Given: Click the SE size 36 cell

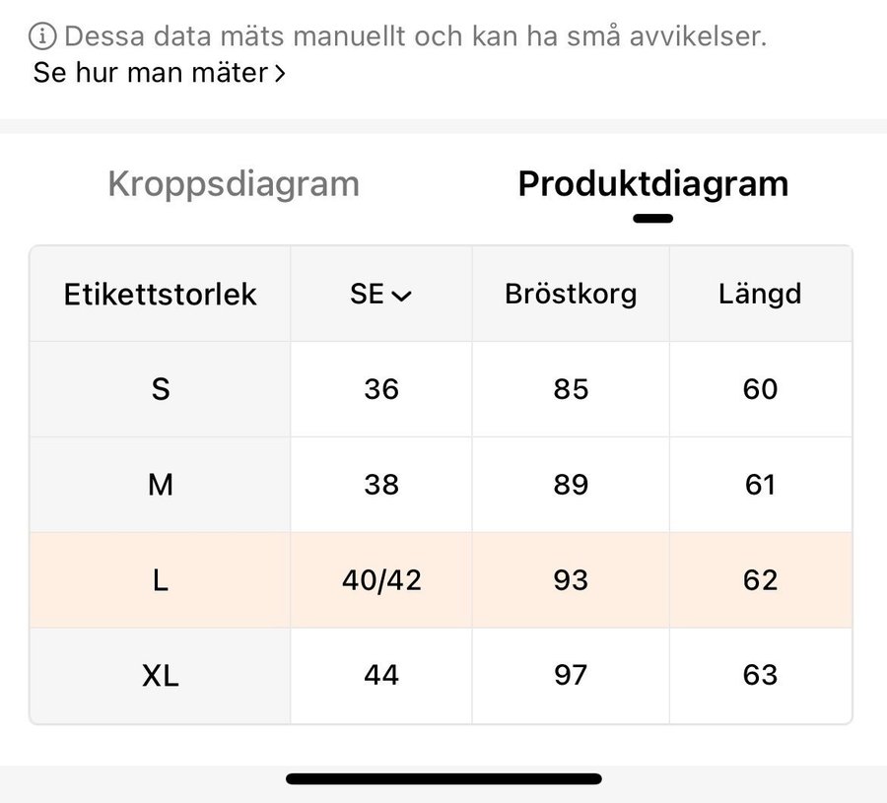Looking at the screenshot, I should click(x=381, y=389).
